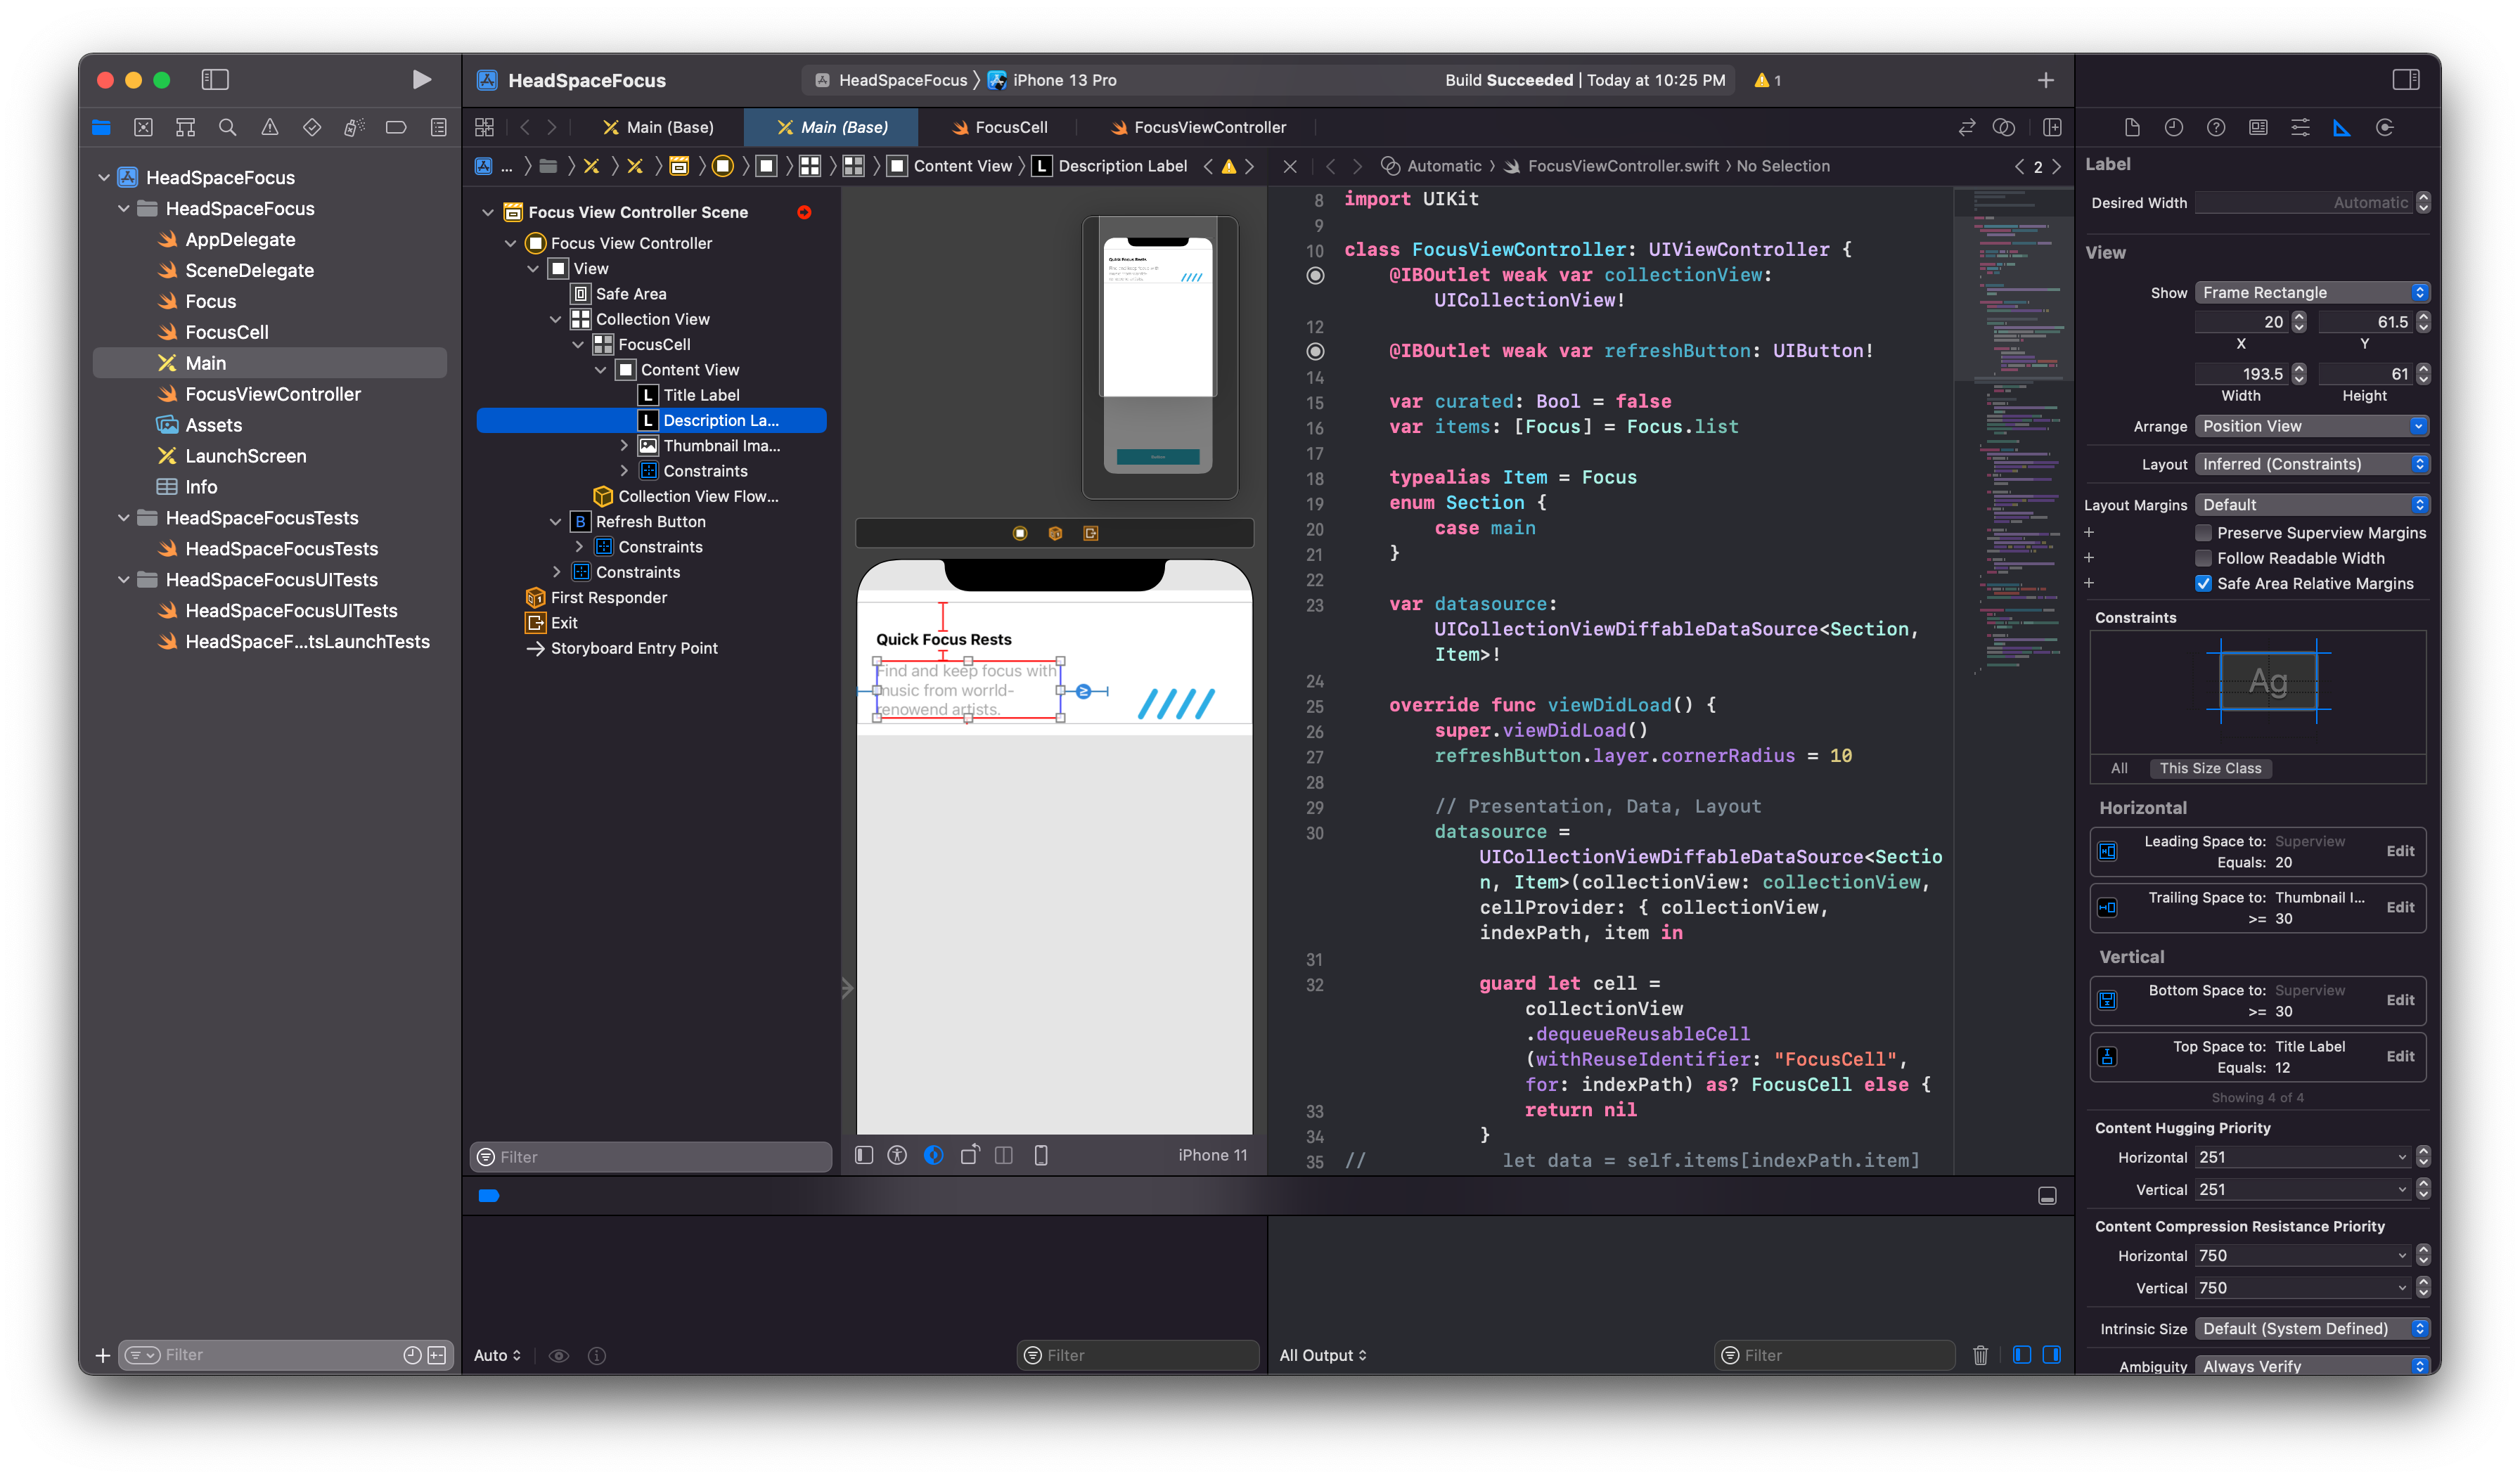Click the add editor button
This screenshot has height=1479, width=2520.
[x=2052, y=128]
